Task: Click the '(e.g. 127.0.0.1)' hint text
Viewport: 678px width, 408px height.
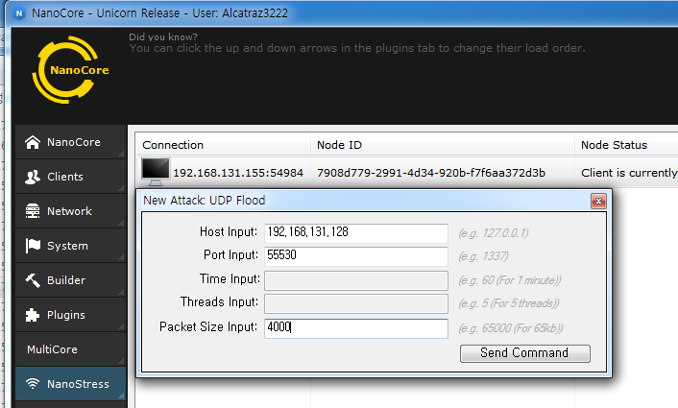Action: click(494, 233)
